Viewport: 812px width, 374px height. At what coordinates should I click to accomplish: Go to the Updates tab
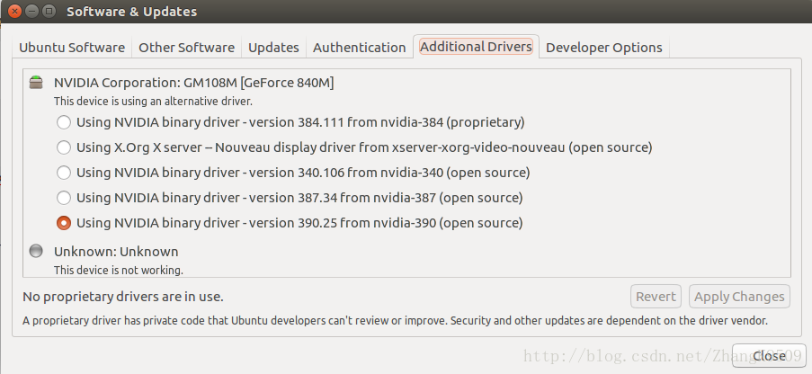(273, 48)
